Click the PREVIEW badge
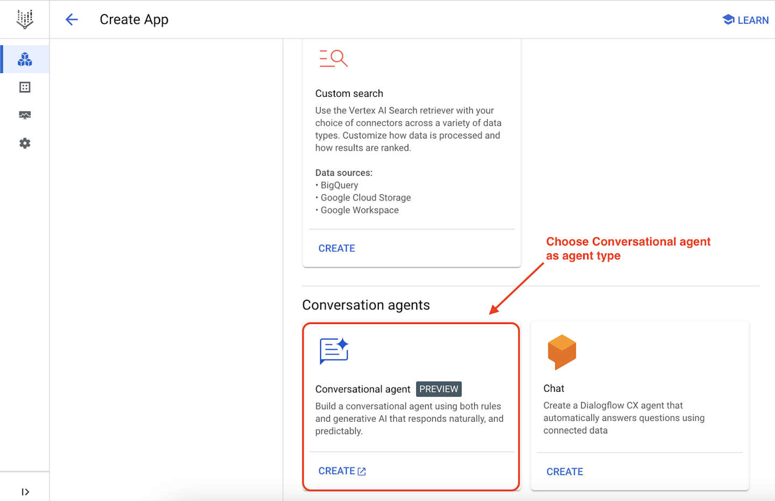 (439, 389)
